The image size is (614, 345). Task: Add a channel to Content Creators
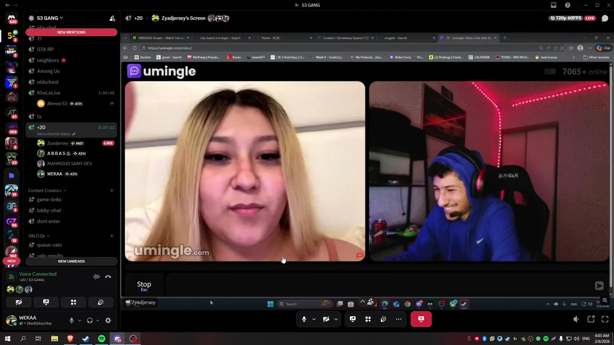(112, 190)
